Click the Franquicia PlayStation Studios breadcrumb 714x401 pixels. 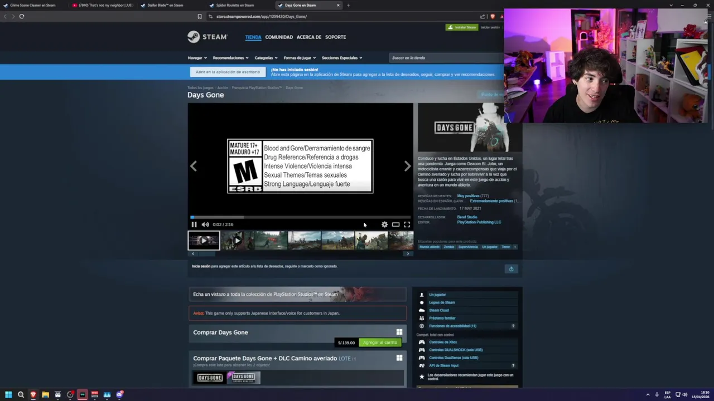(257, 87)
